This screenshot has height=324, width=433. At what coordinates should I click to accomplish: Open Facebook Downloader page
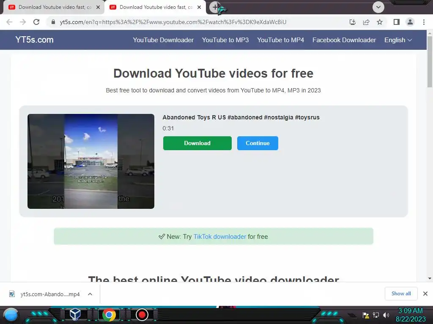344,40
